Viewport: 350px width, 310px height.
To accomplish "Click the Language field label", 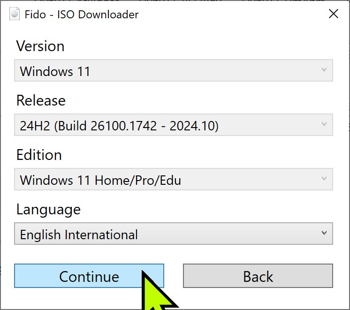I will 48,209.
